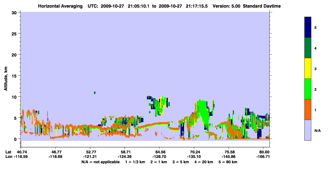Click the '2 = 1 km' footnote
Image resolution: width=331 pixels, height=169 pixels.
(159, 162)
